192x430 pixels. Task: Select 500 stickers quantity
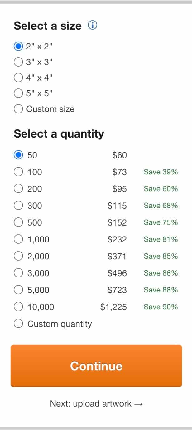19,222
